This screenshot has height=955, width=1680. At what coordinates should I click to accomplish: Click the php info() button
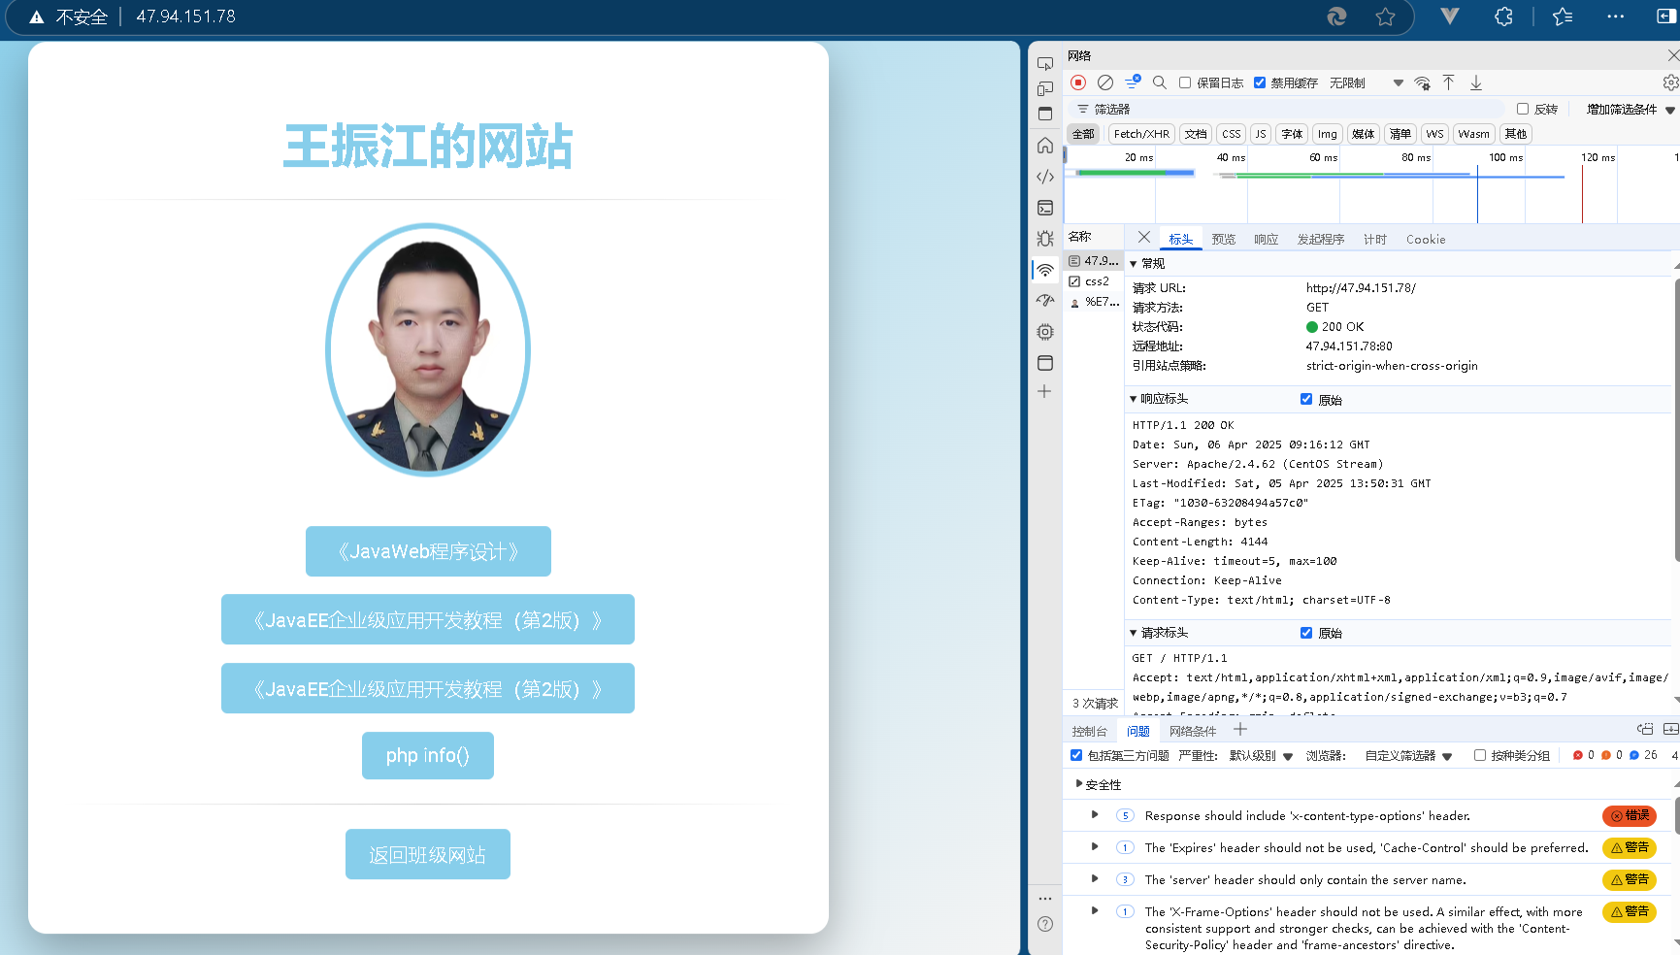(x=427, y=755)
